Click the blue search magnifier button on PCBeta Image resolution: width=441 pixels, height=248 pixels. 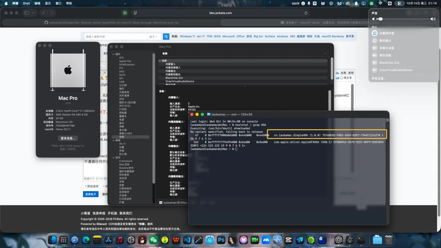(166, 37)
